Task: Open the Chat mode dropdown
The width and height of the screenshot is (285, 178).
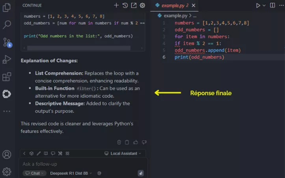Action: pos(34,173)
